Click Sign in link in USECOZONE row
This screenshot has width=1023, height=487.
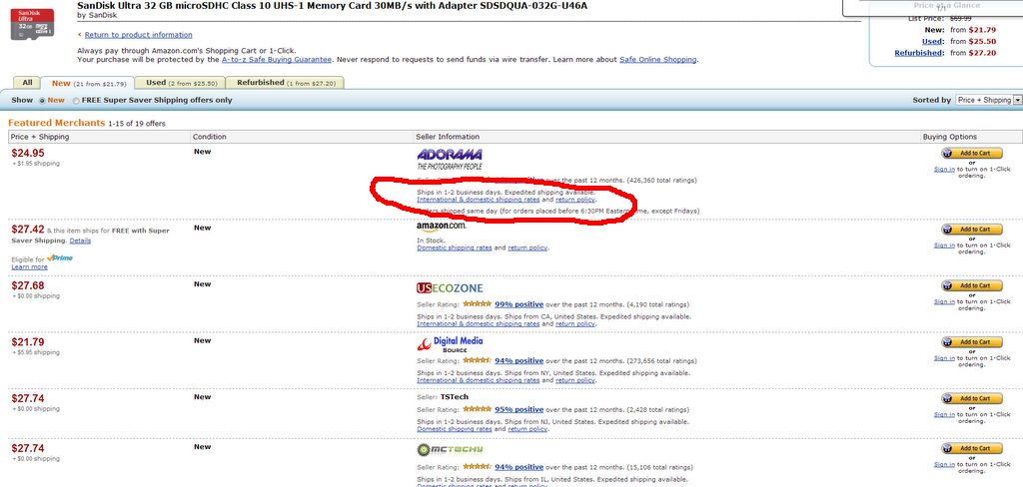[x=944, y=301]
